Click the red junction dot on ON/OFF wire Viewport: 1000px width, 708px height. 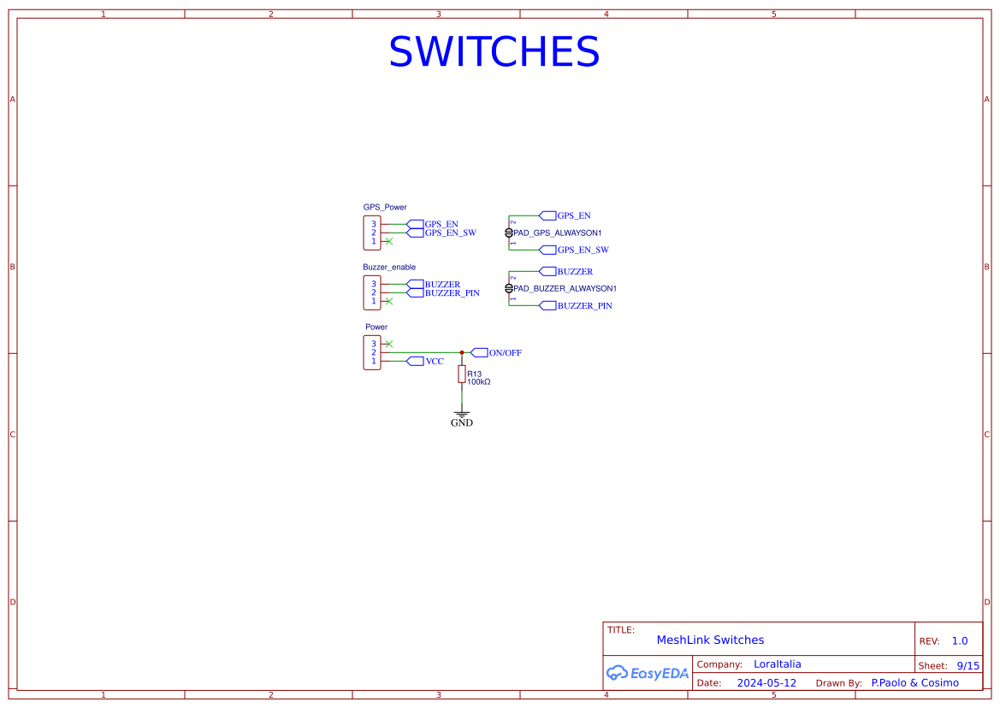(462, 352)
